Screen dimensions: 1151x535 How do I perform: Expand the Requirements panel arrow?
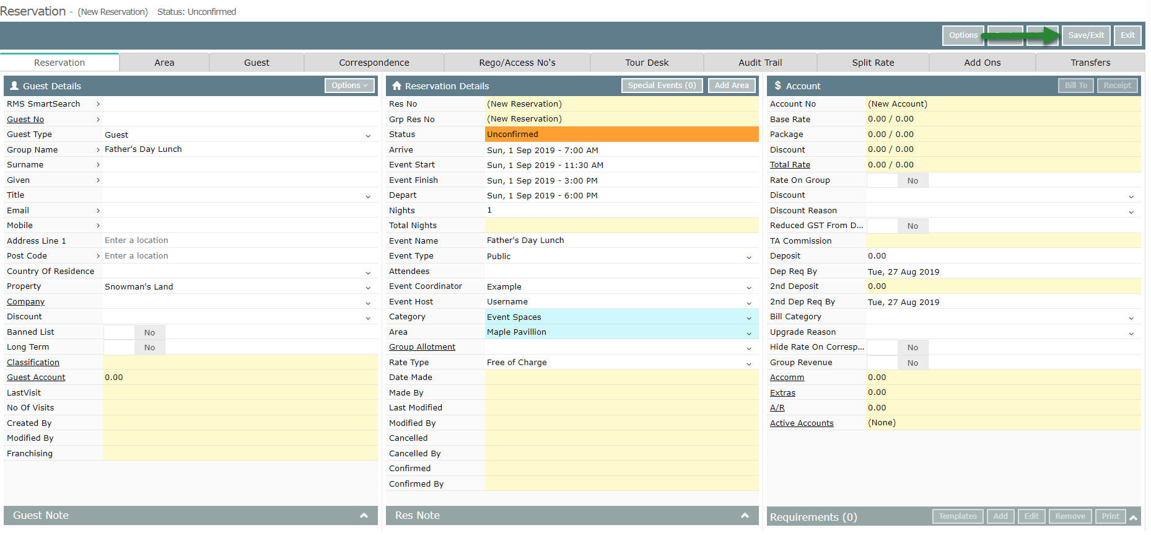1134,517
